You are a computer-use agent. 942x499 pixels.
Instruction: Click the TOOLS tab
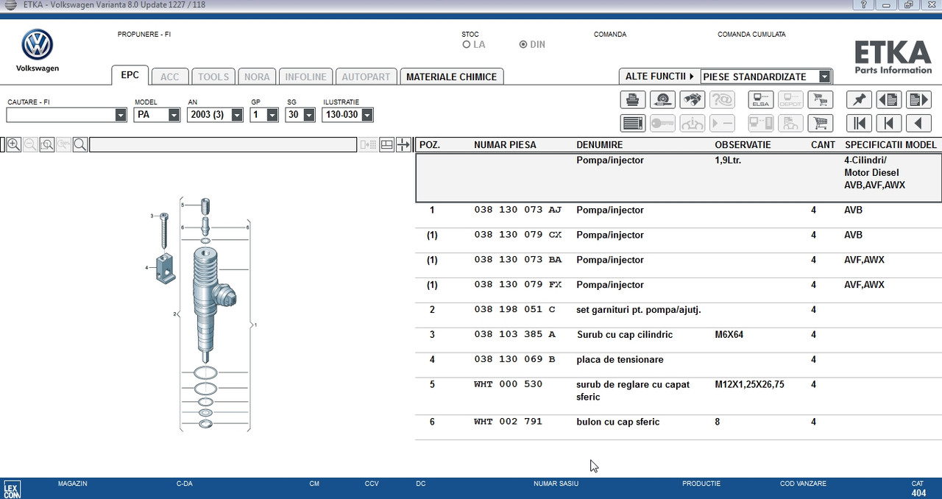coord(213,77)
